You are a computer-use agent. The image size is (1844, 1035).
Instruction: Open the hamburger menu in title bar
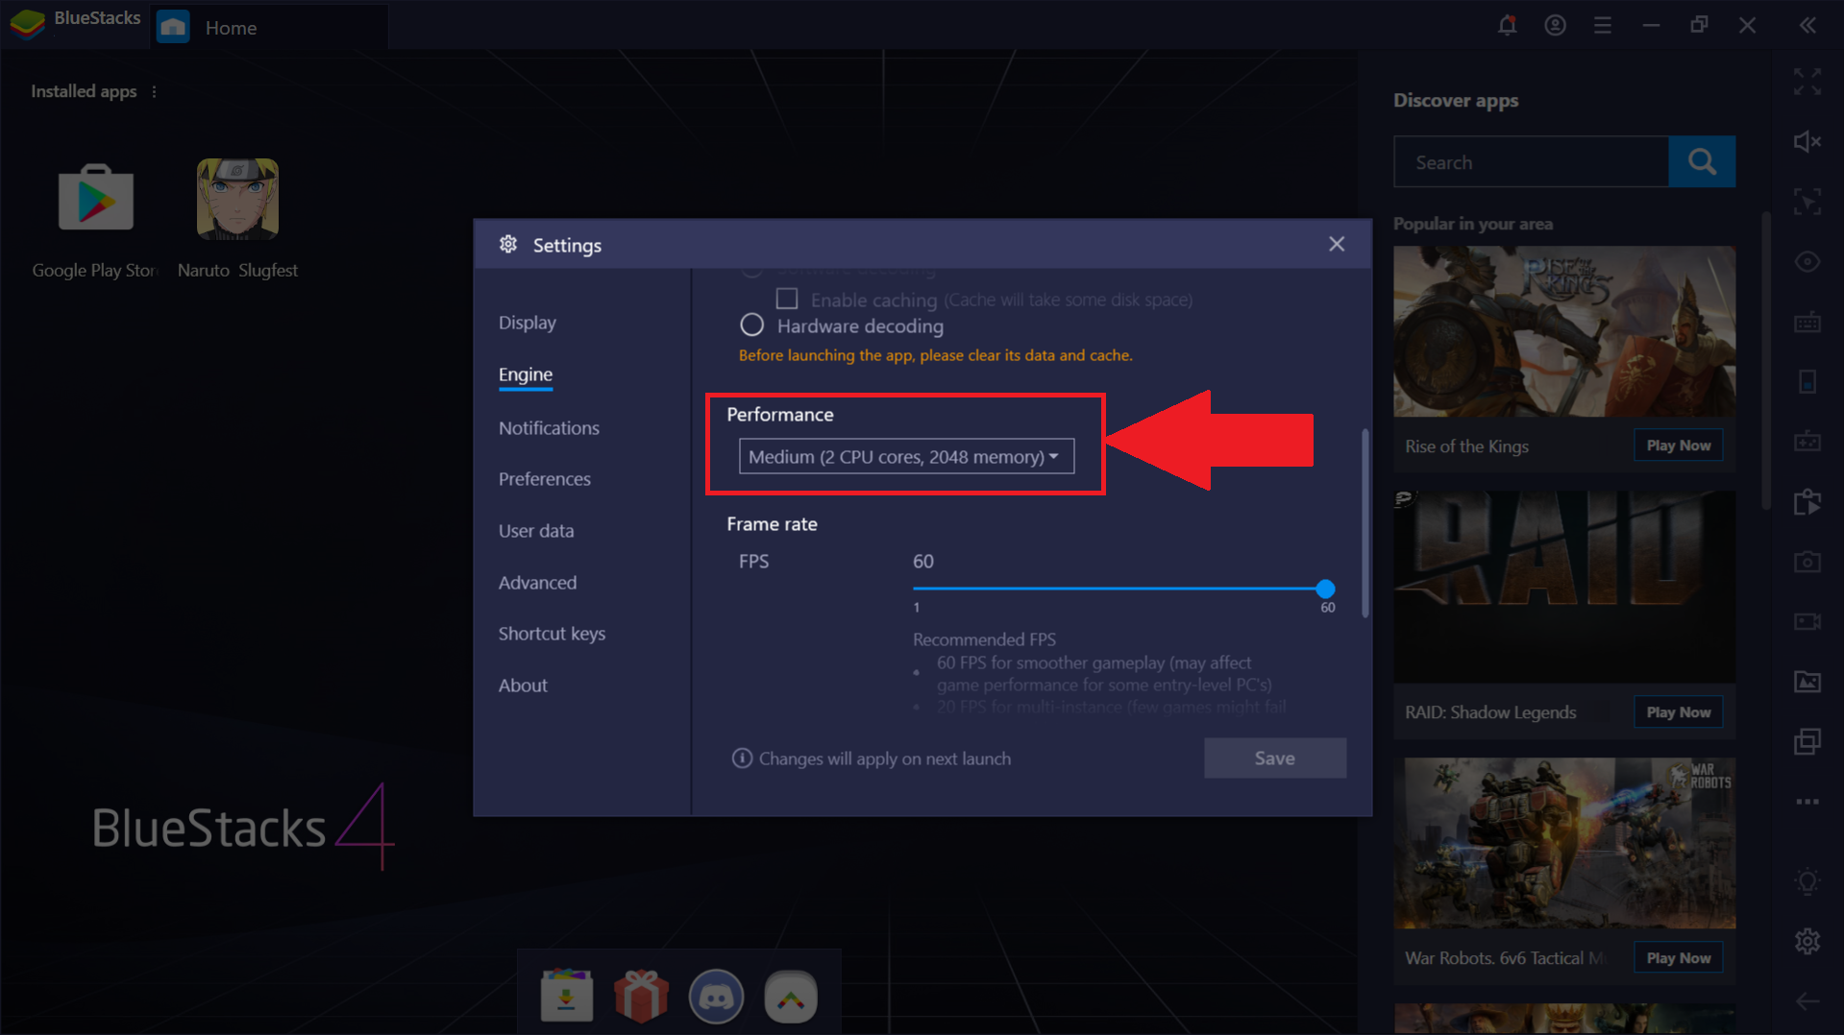[1602, 26]
